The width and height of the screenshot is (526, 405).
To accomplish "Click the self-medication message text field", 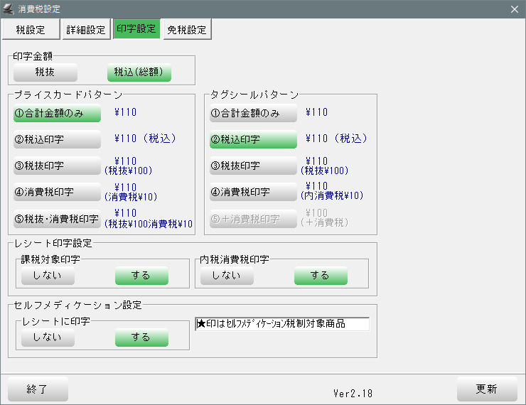I will [x=282, y=324].
